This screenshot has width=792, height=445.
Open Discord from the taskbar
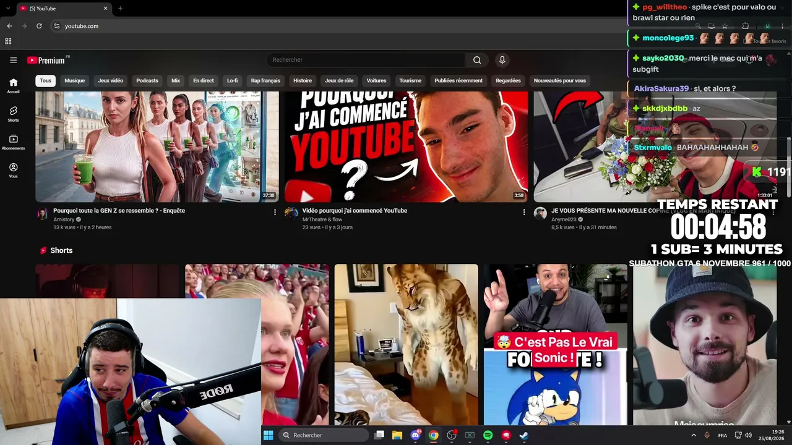click(415, 435)
